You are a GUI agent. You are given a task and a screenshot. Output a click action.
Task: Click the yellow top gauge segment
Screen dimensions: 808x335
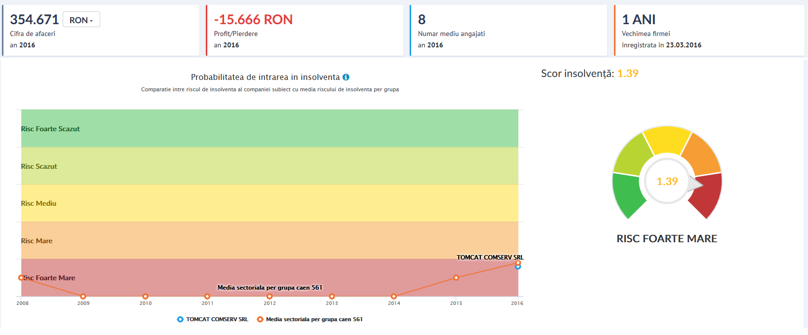(667, 139)
